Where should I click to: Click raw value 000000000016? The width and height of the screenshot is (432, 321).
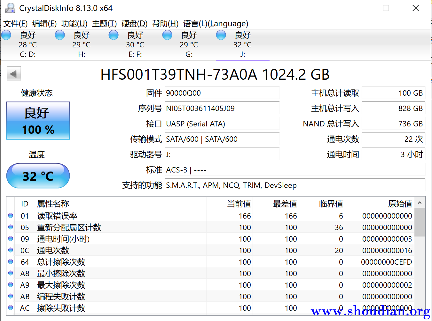387,250
